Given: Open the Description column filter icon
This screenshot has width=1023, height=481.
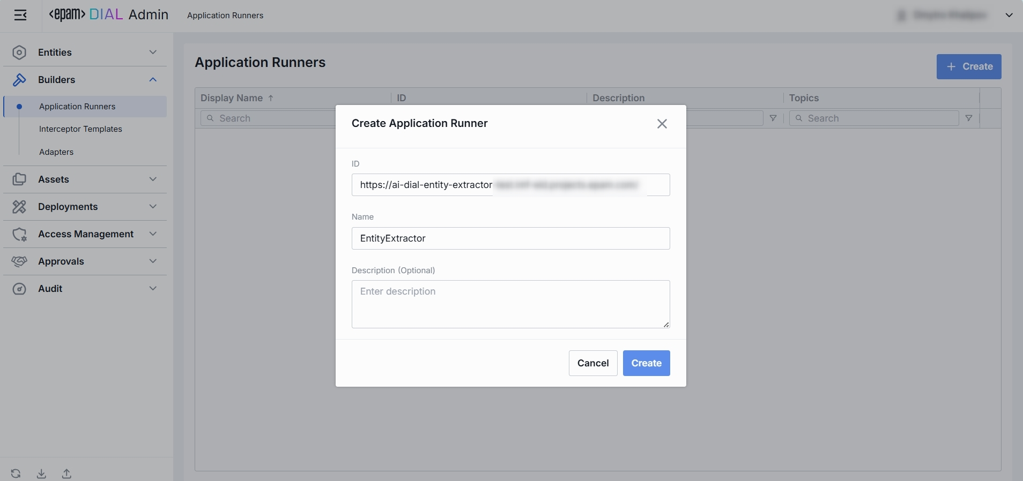Looking at the screenshot, I should click(x=773, y=118).
